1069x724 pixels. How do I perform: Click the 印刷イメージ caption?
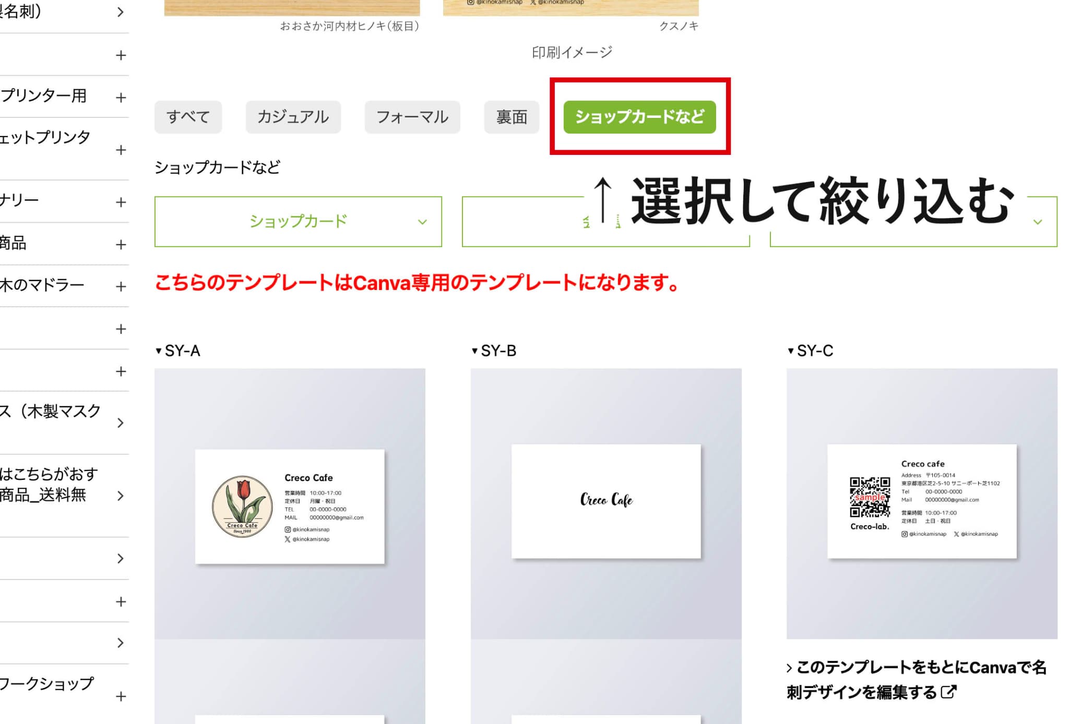point(572,52)
